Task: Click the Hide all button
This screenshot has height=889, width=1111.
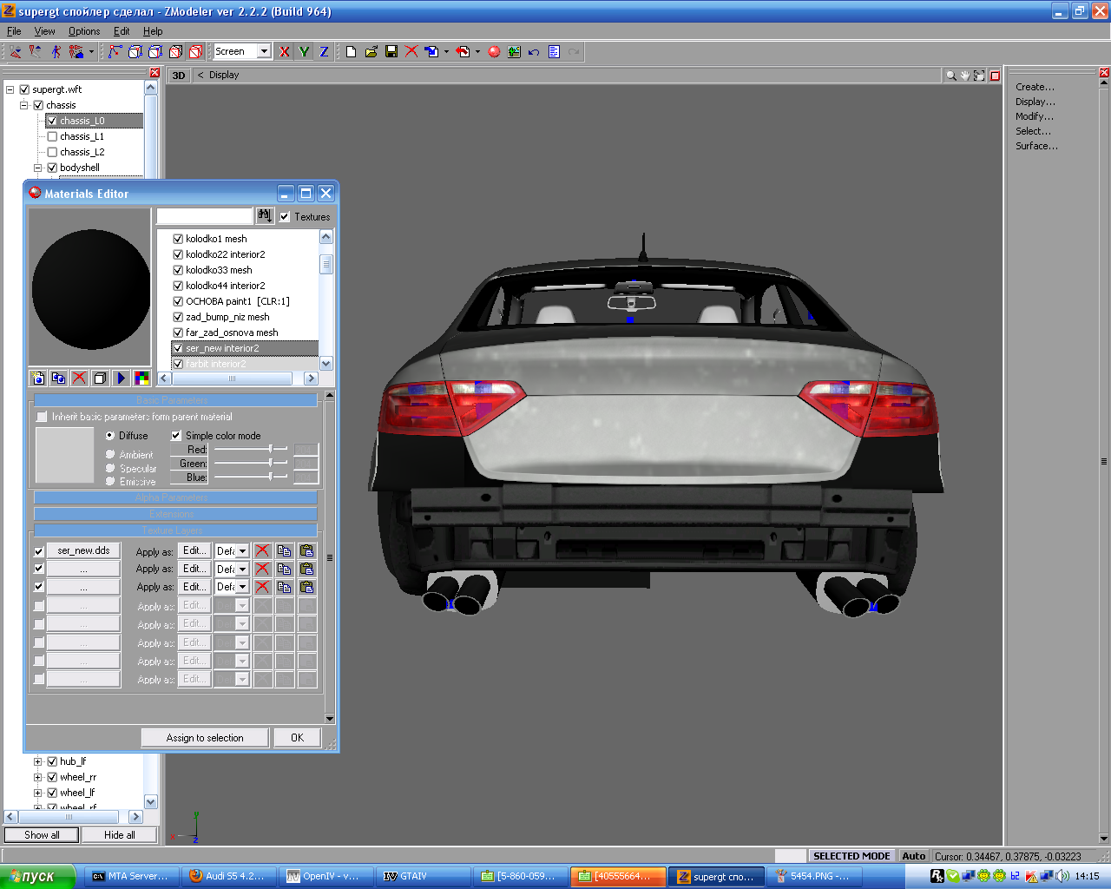Action: (x=119, y=835)
